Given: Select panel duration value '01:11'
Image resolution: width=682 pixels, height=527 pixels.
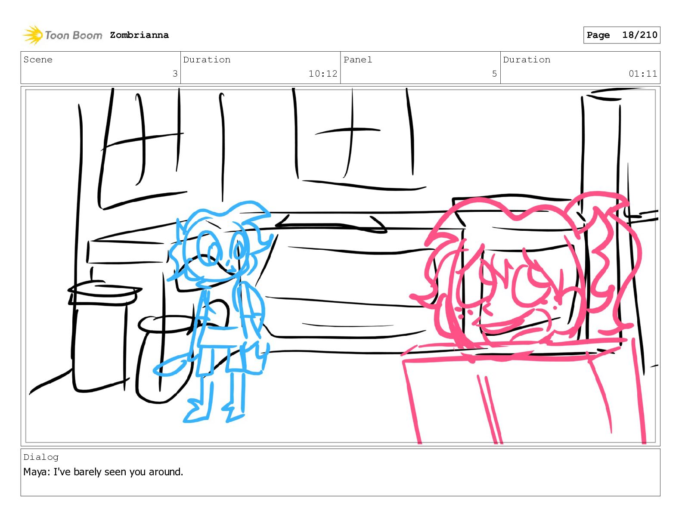Looking at the screenshot, I should tap(643, 74).
